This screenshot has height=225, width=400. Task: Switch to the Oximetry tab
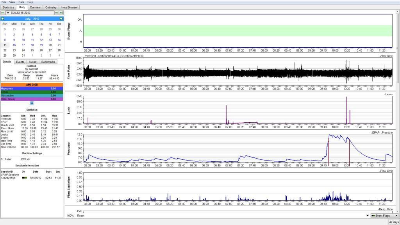[50, 7]
